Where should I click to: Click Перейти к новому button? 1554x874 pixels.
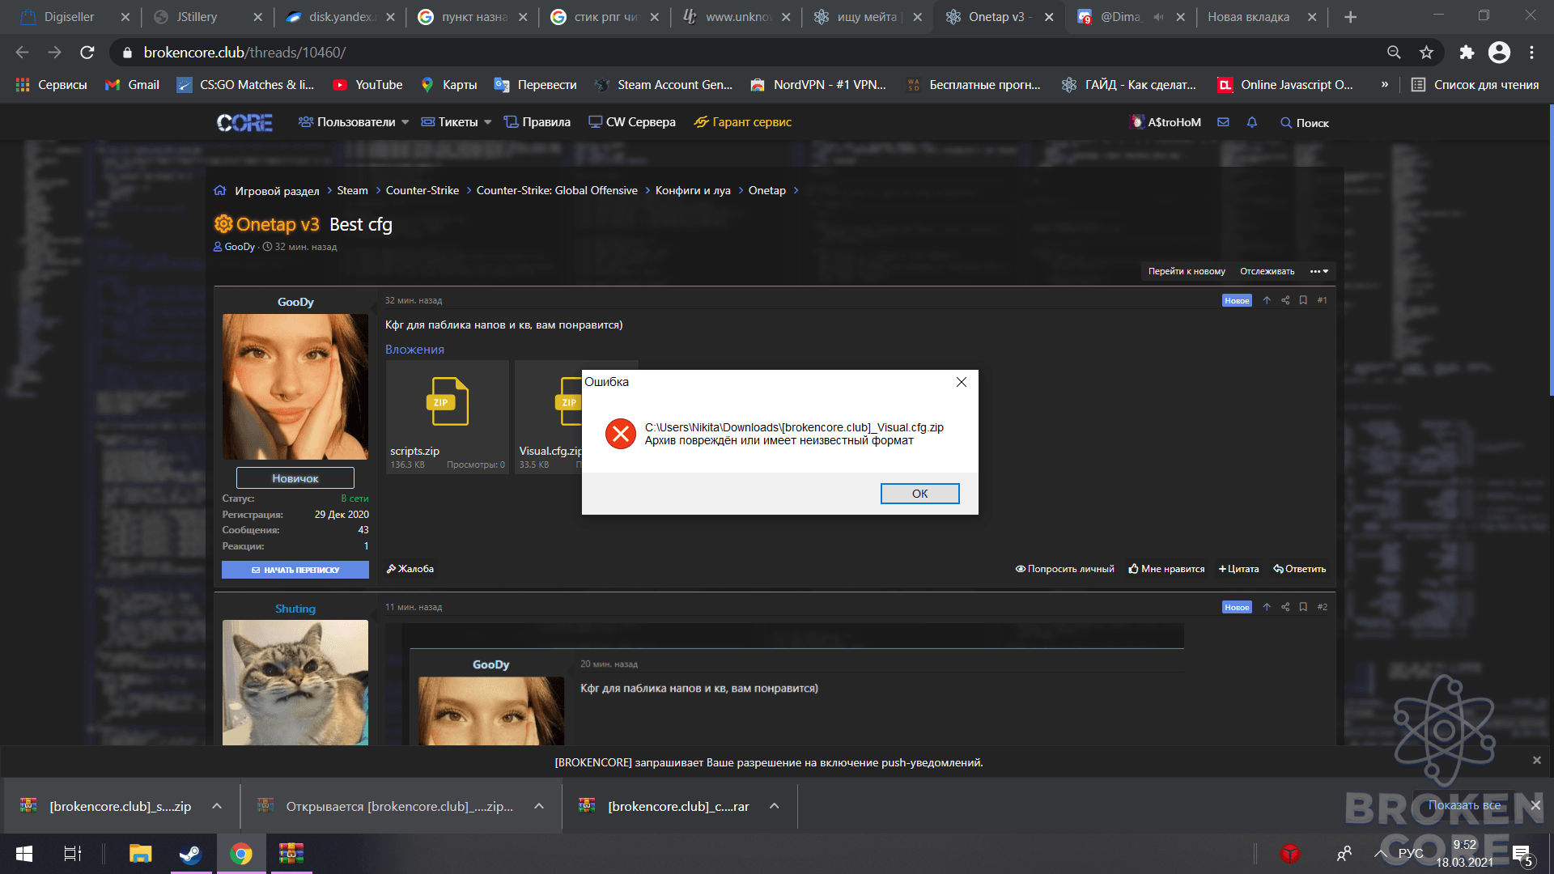click(1187, 271)
